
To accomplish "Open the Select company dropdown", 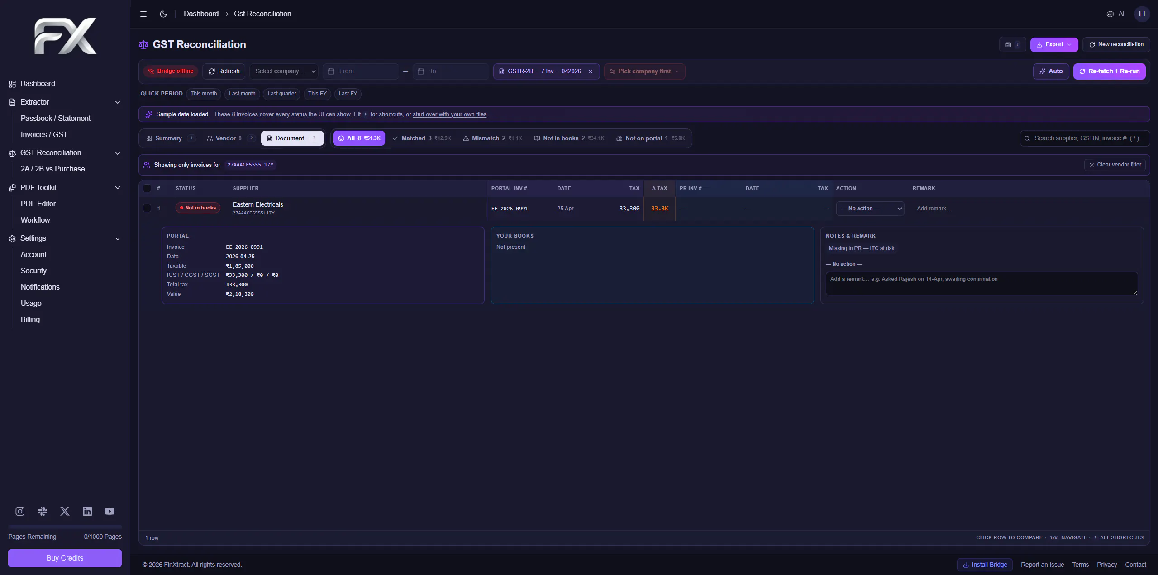I will click(284, 71).
